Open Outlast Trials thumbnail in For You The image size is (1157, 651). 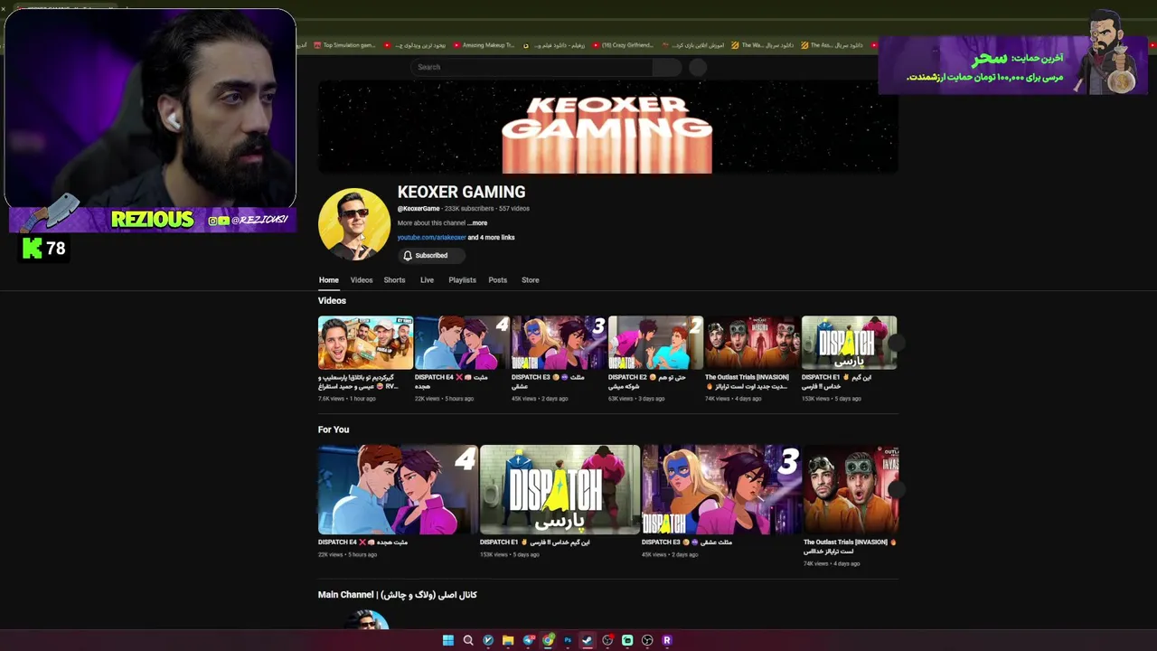click(x=851, y=489)
